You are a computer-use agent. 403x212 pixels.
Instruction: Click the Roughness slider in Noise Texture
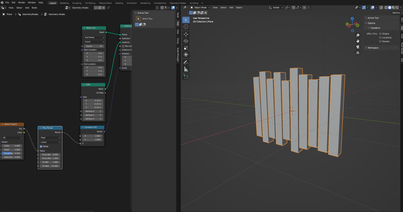(x=12, y=153)
